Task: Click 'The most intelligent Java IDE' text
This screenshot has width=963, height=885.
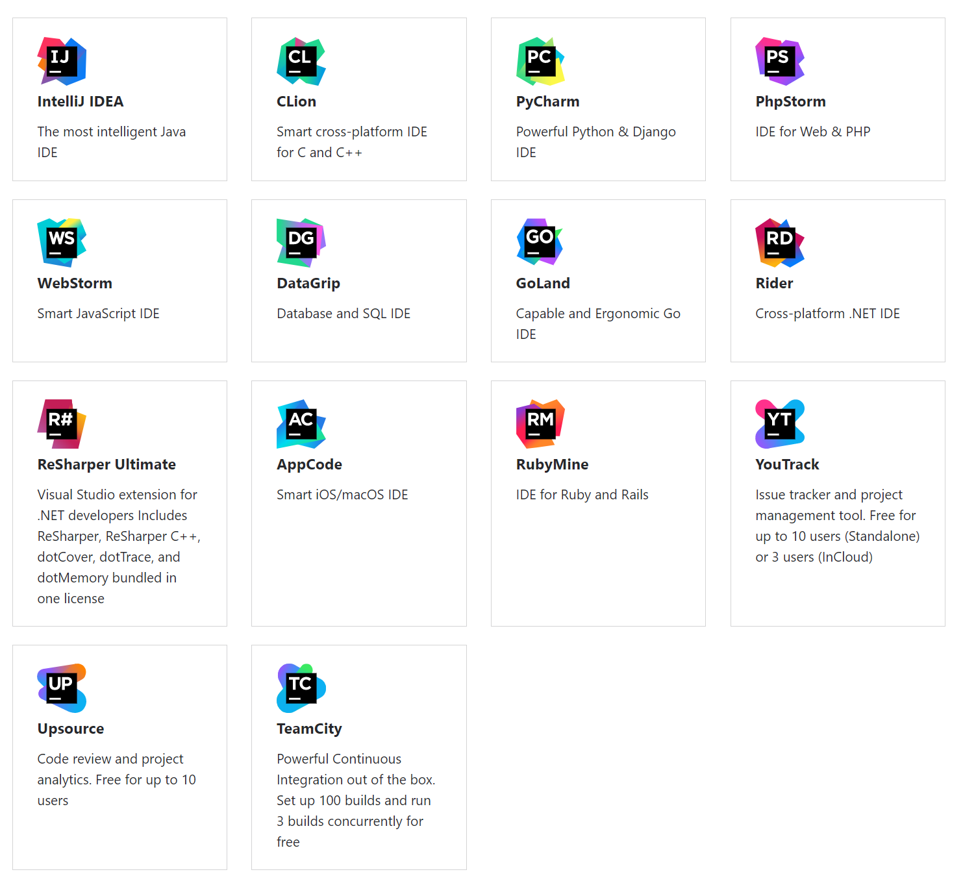Action: (112, 142)
